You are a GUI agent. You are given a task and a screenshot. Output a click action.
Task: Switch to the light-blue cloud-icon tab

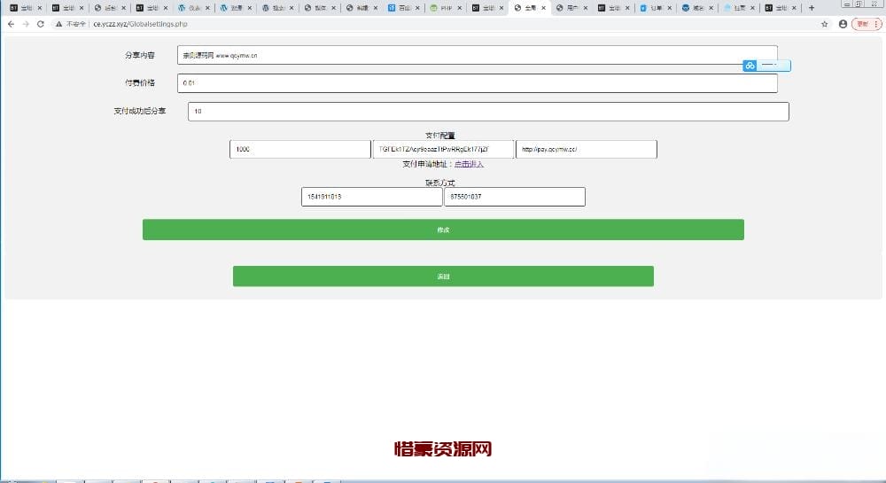point(740,8)
